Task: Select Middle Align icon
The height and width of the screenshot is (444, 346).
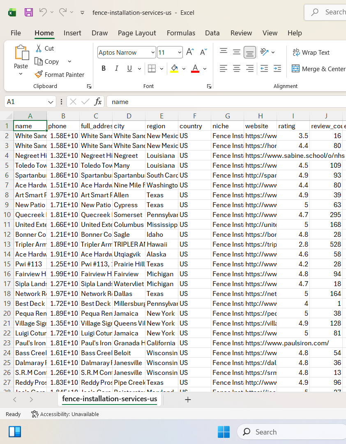Action: tap(236, 52)
